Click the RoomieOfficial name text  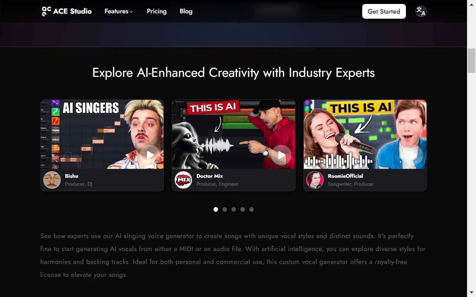coord(346,176)
